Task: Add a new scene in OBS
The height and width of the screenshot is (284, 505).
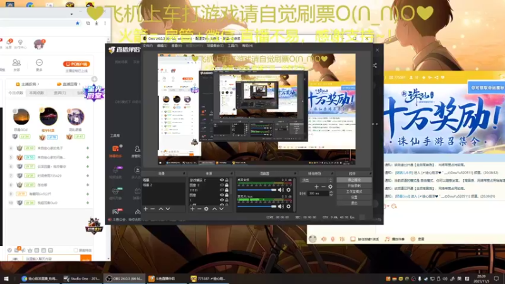Action: (x=146, y=209)
